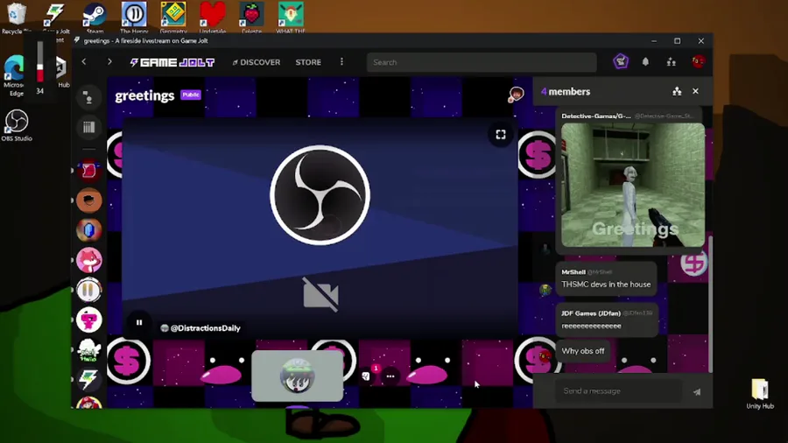Open the Steam desktop shortcut
Viewport: 788px width, 443px height.
(95, 18)
